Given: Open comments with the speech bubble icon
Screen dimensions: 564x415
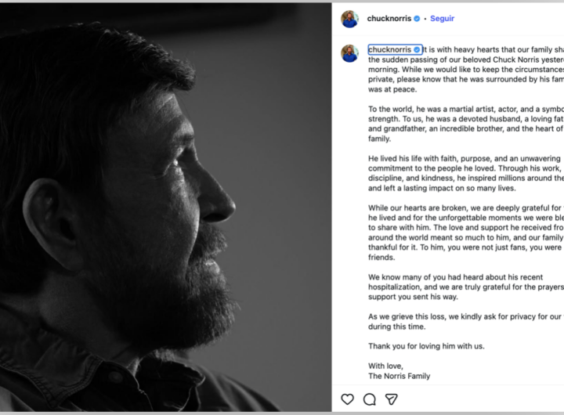Looking at the screenshot, I should pos(370,399).
